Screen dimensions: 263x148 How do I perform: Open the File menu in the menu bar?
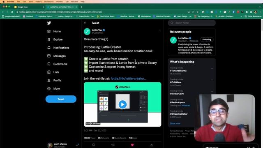click(18, 2)
